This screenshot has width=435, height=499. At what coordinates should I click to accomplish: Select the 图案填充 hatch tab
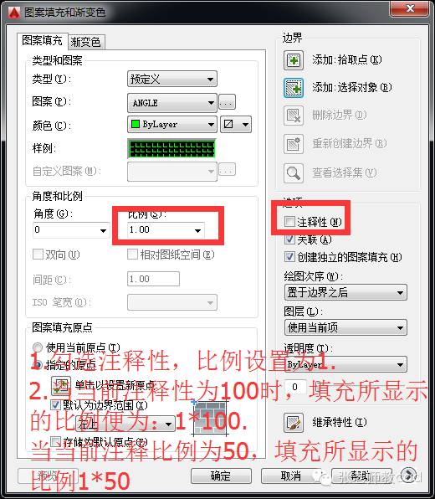point(43,41)
